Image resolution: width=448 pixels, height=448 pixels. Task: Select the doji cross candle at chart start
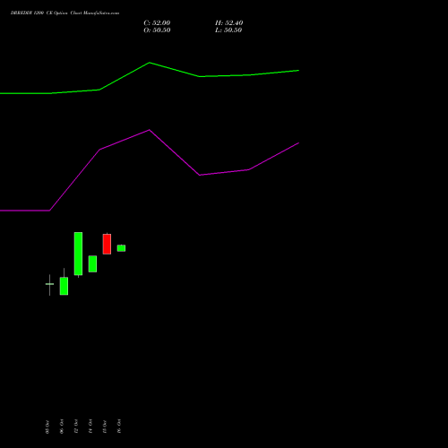pyautogui.click(x=49, y=285)
